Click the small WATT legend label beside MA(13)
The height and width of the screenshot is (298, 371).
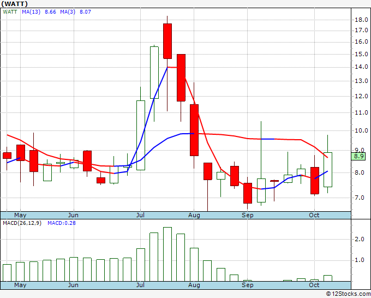click(x=10, y=11)
